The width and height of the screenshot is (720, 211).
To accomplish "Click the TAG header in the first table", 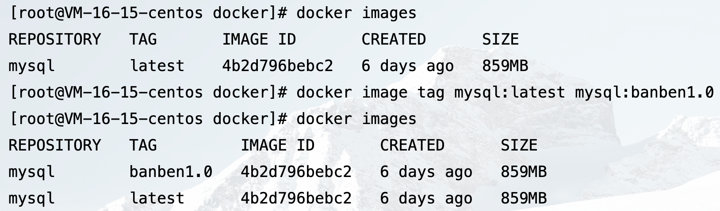I will tap(143, 39).
